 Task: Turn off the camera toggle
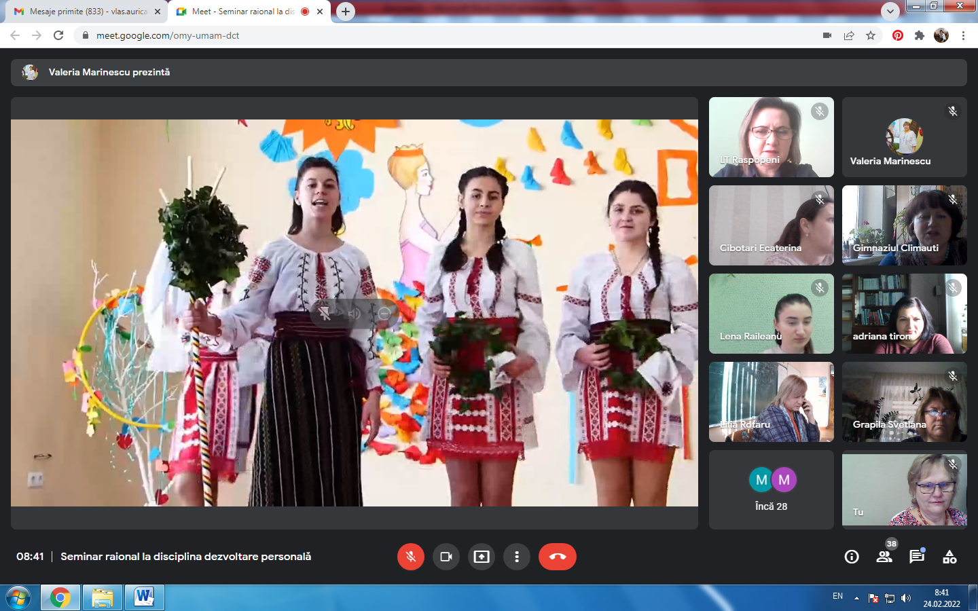[446, 557]
